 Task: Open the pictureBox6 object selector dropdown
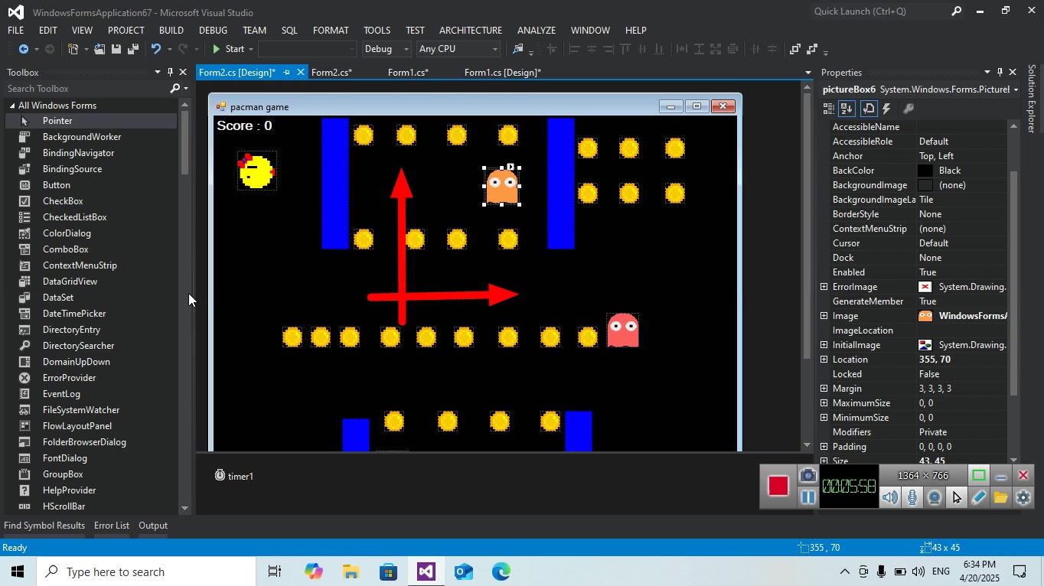1016,90
